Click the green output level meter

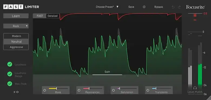click(x=200, y=75)
